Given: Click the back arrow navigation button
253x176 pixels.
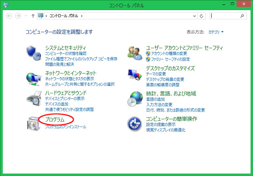Looking at the screenshot, I should [x=9, y=16].
